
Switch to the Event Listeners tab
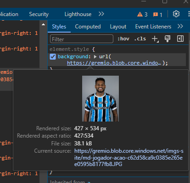(x=153, y=27)
